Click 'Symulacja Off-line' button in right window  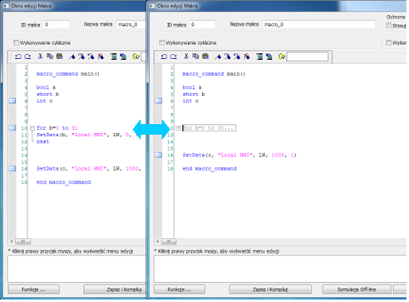click(x=357, y=290)
